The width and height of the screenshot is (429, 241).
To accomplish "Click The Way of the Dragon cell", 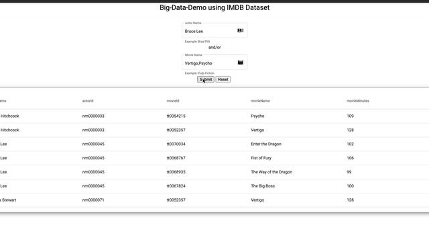I will (271, 172).
